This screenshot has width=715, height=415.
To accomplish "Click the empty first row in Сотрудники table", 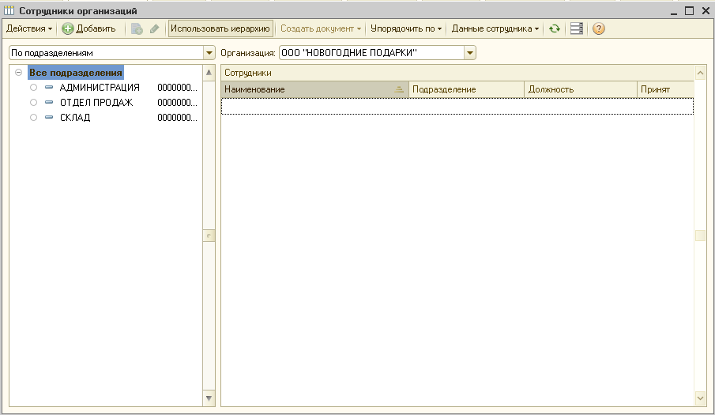I will [457, 106].
